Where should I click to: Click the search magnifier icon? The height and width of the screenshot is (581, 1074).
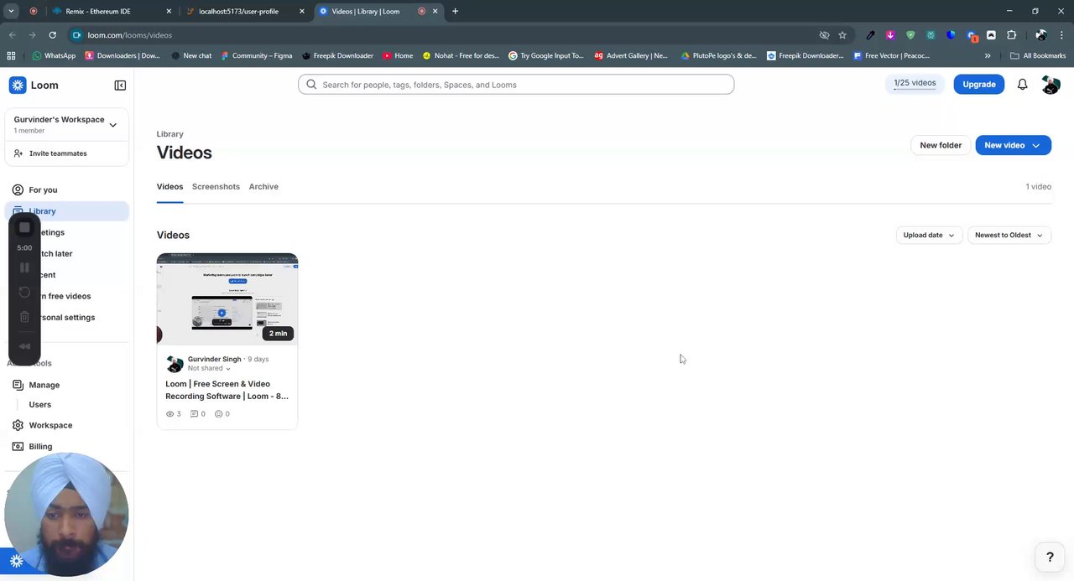[x=311, y=85]
